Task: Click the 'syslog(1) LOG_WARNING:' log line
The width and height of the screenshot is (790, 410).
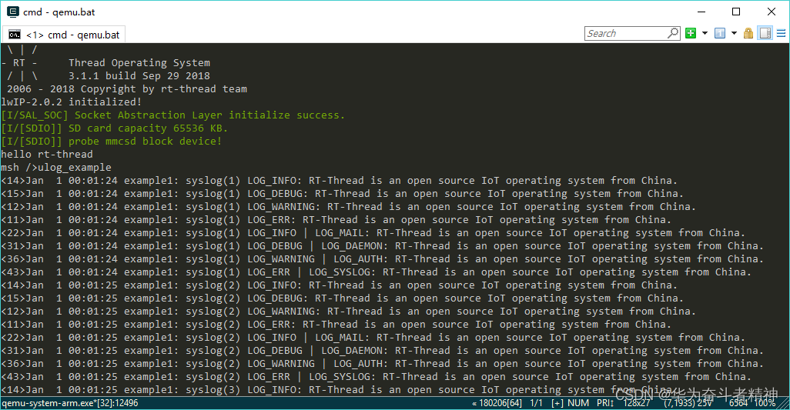Action: pyautogui.click(x=348, y=207)
